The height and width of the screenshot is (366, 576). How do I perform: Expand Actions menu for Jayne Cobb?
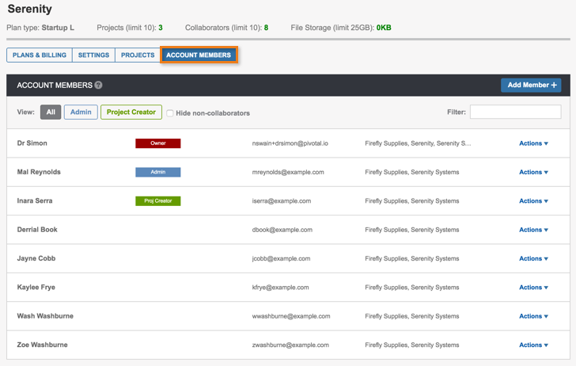coord(533,258)
